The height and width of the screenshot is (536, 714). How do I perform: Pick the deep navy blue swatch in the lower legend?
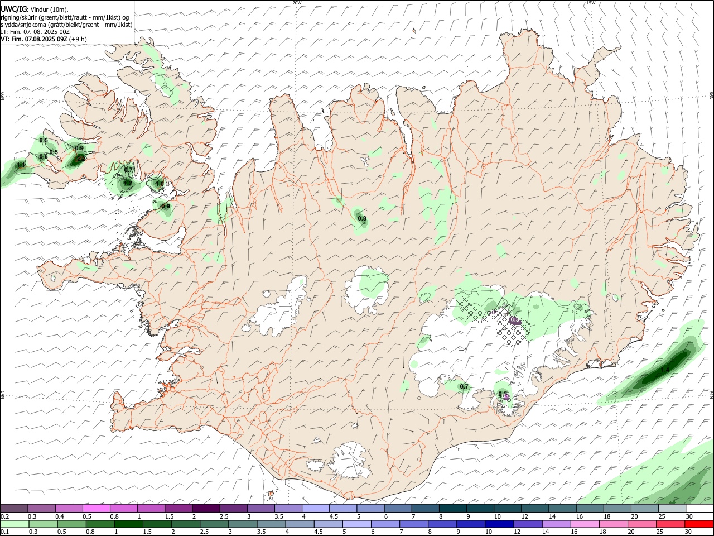point(499,524)
